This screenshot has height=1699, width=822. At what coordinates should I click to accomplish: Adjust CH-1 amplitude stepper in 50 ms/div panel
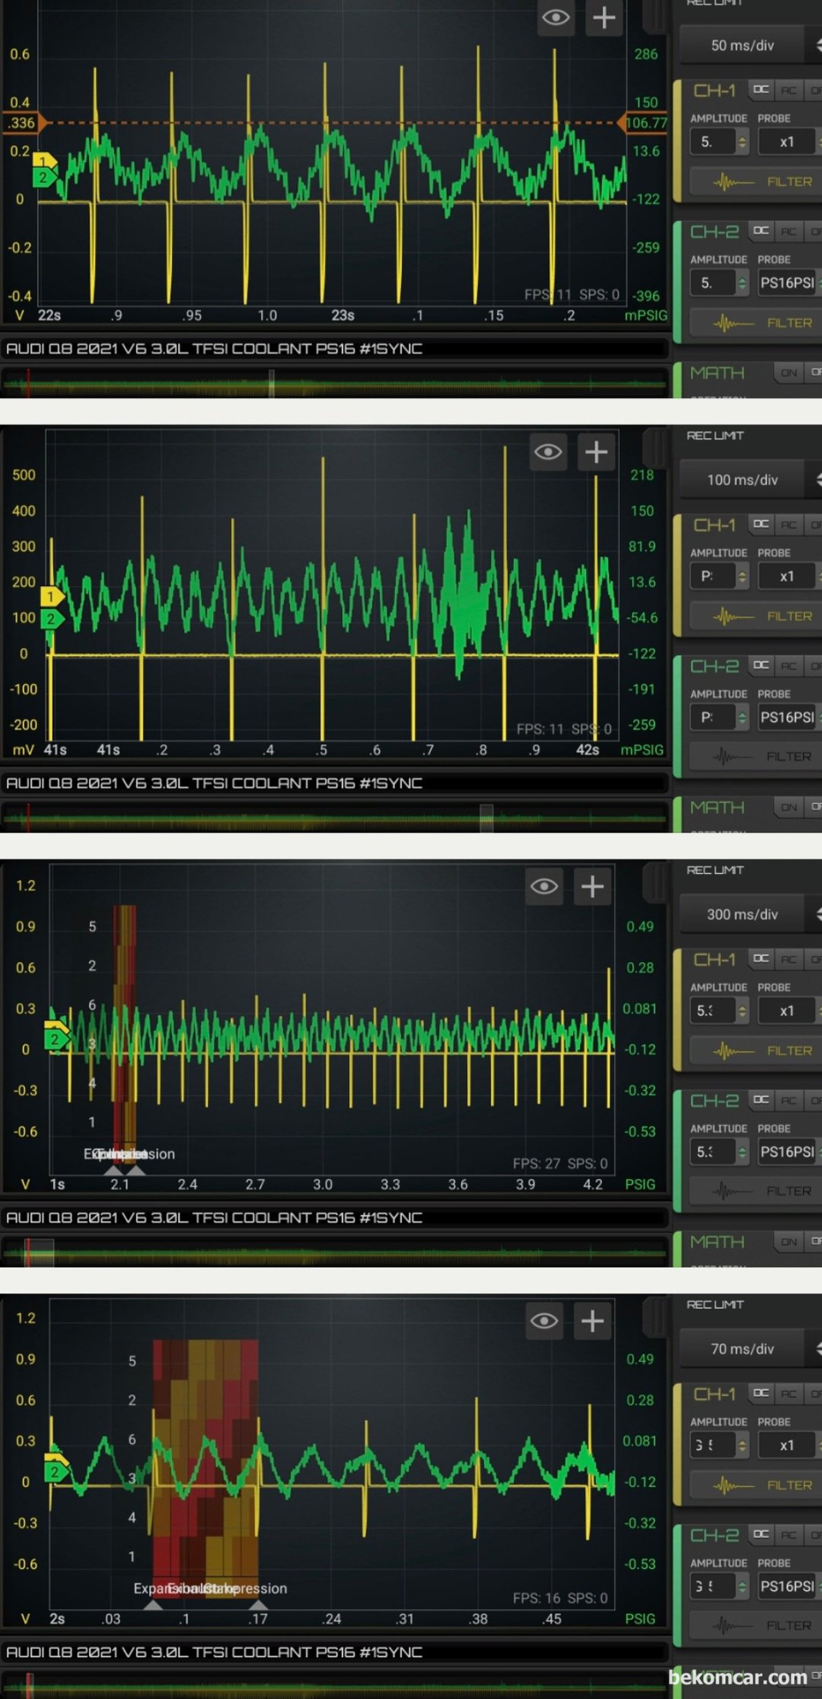tap(742, 142)
